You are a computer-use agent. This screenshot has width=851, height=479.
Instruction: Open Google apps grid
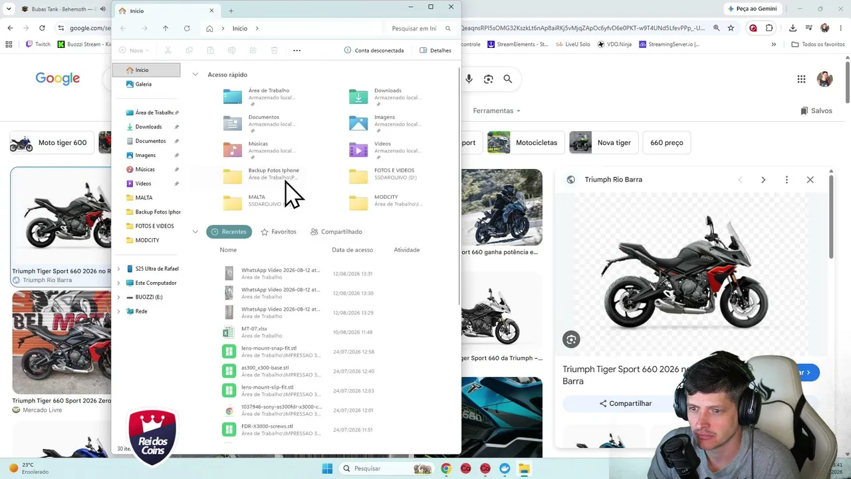click(801, 79)
